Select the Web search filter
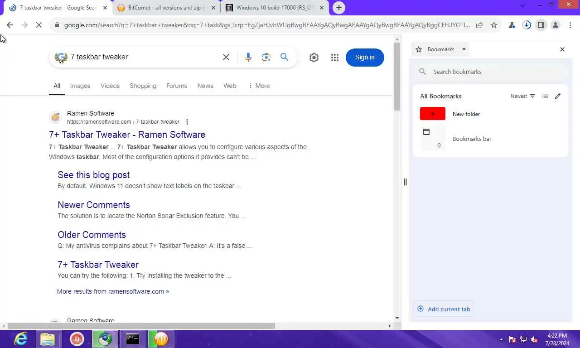 [x=230, y=86]
